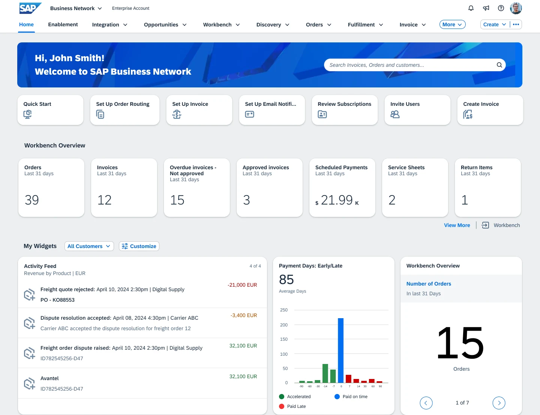The width and height of the screenshot is (540, 415).
Task: Click the tall blue Paid on time bar
Action: (340, 350)
